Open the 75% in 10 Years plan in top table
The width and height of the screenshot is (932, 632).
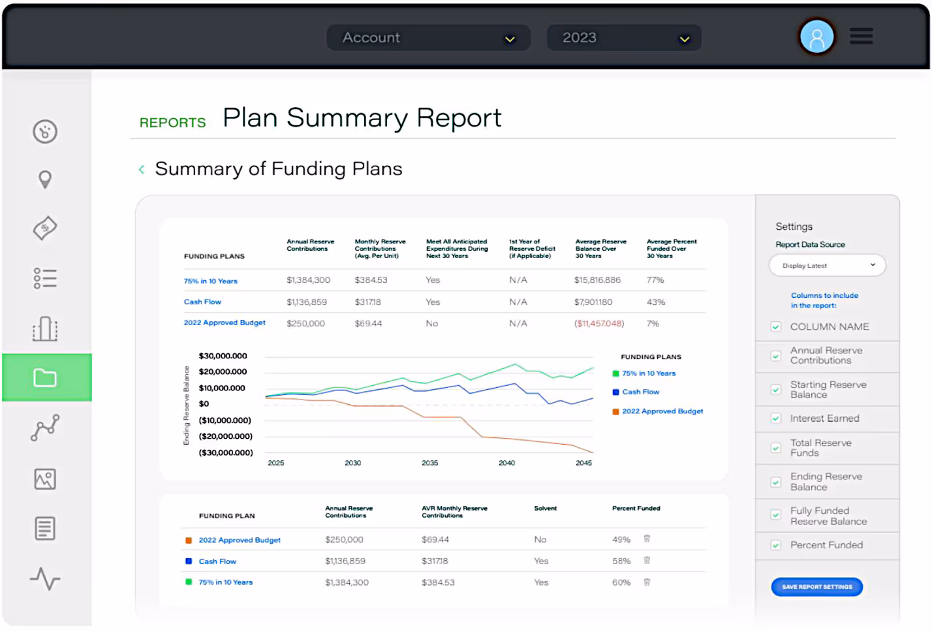point(210,281)
